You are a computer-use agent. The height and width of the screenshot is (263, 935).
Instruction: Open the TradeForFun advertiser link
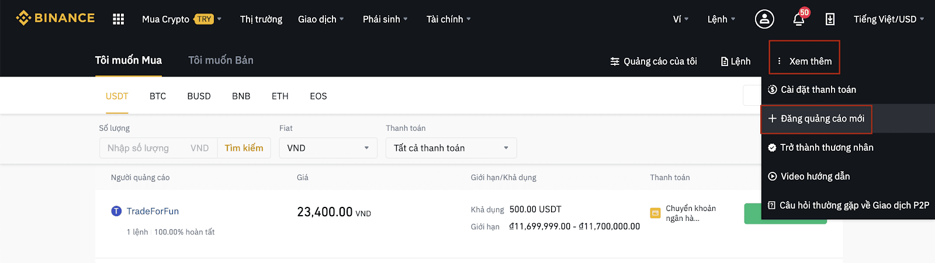153,211
